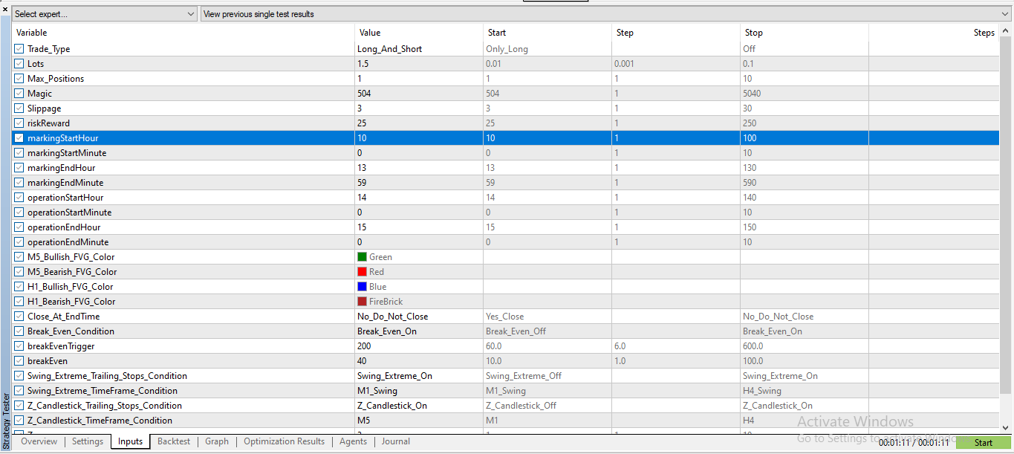Switch to the Agents tab
1014x454 pixels.
(x=353, y=441)
